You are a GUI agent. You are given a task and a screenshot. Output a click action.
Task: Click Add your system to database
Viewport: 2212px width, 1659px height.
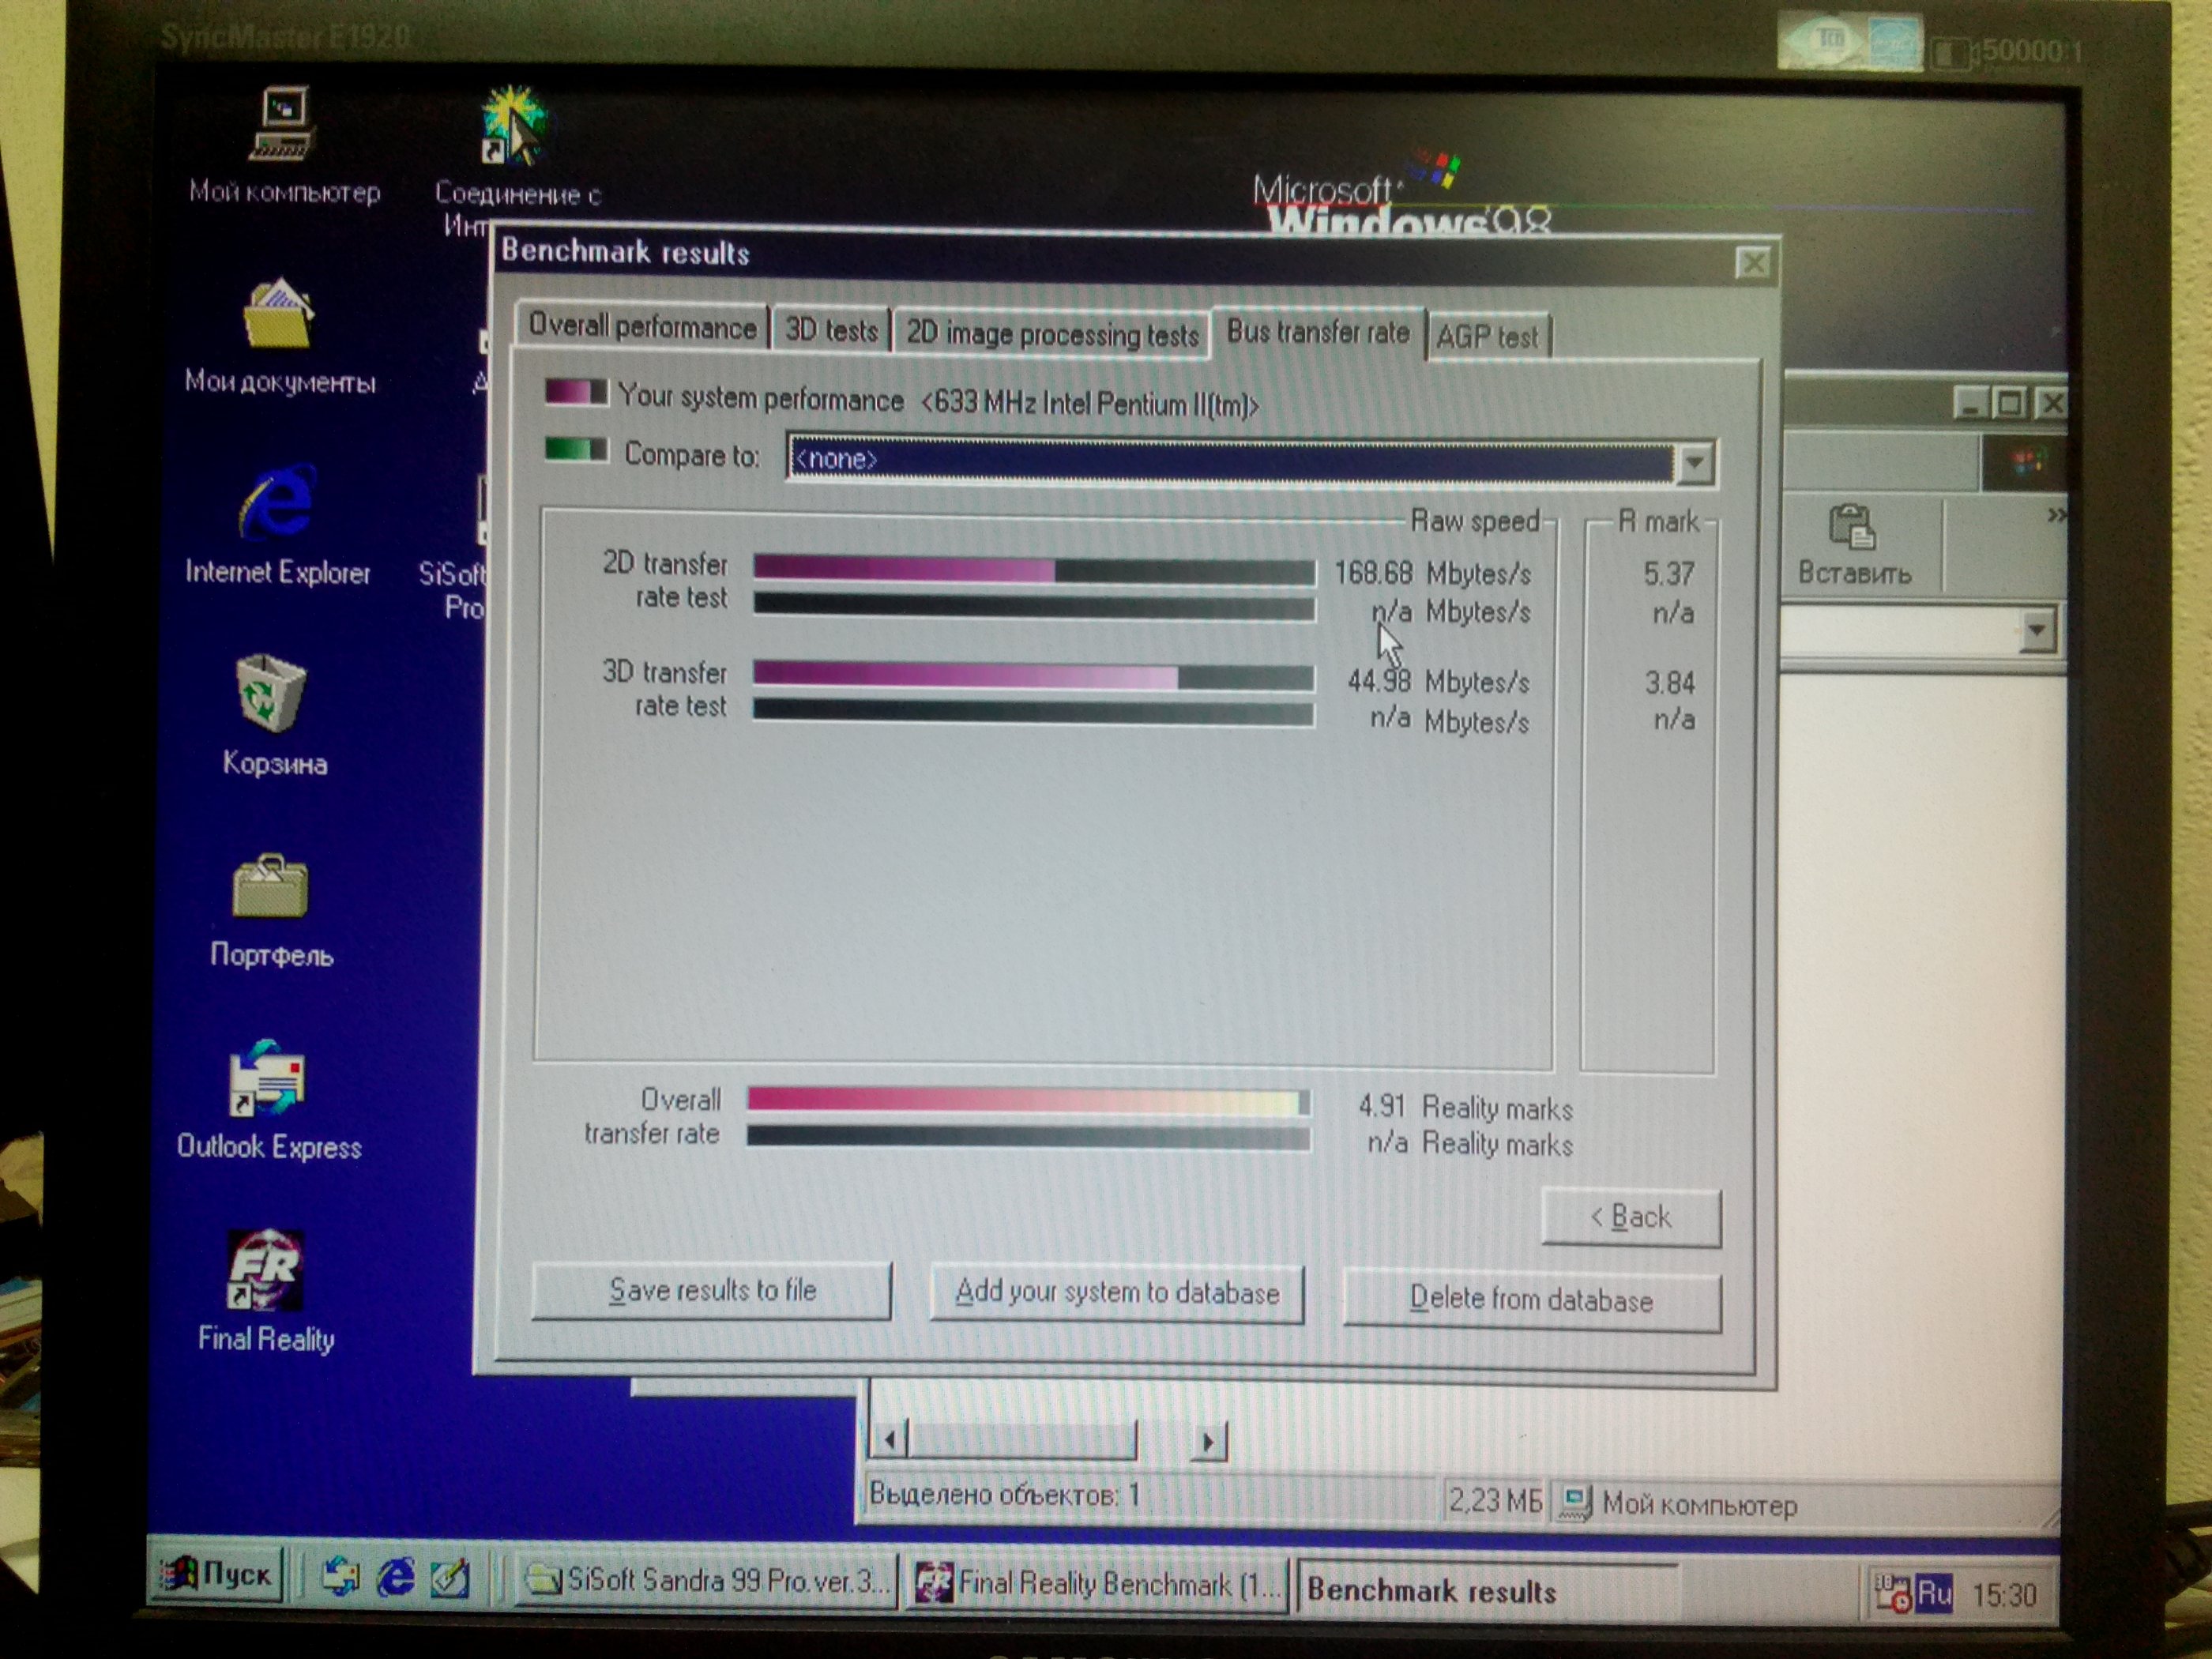click(1116, 1293)
